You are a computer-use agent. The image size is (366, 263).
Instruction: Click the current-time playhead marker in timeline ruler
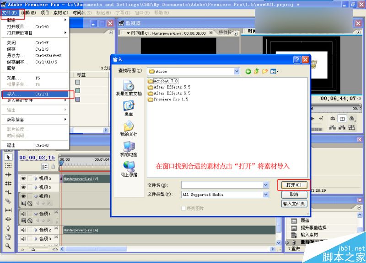61,163
